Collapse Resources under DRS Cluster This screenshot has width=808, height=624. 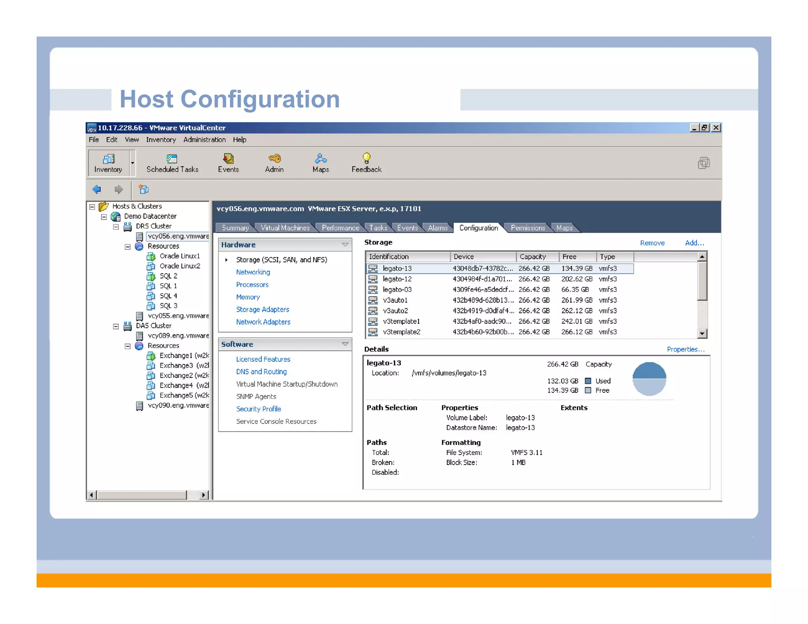(x=127, y=247)
